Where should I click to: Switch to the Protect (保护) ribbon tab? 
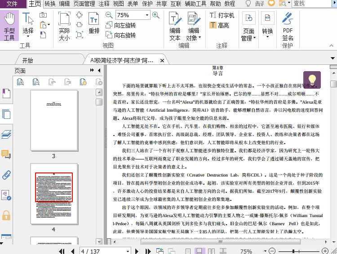click(147, 4)
